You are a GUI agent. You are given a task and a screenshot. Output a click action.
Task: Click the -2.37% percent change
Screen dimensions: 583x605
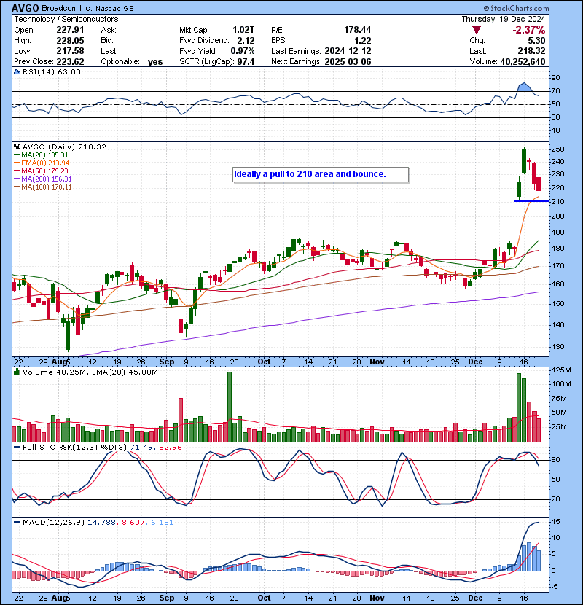pyautogui.click(x=529, y=30)
